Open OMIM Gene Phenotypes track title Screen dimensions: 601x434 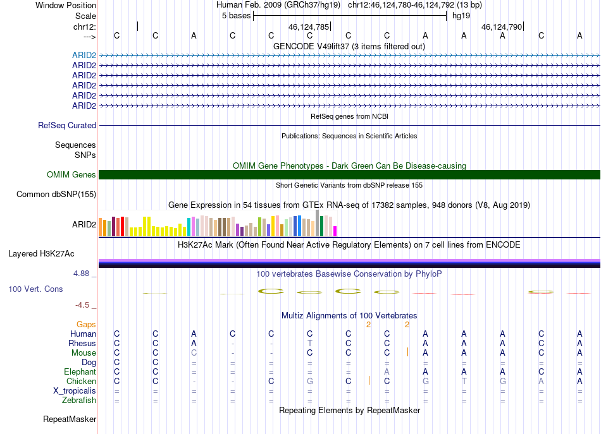[x=349, y=166]
